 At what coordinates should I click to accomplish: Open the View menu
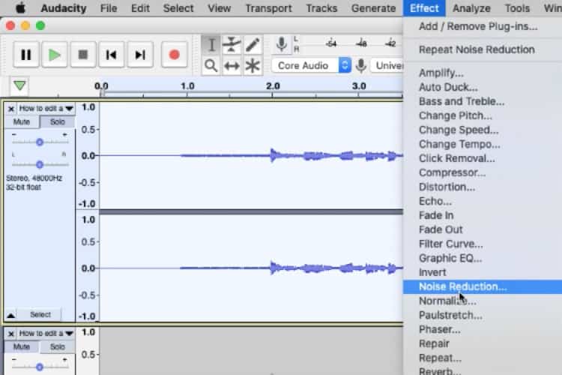tap(220, 8)
